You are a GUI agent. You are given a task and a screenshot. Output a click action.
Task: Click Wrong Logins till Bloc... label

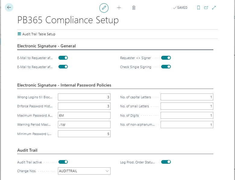point(35,97)
